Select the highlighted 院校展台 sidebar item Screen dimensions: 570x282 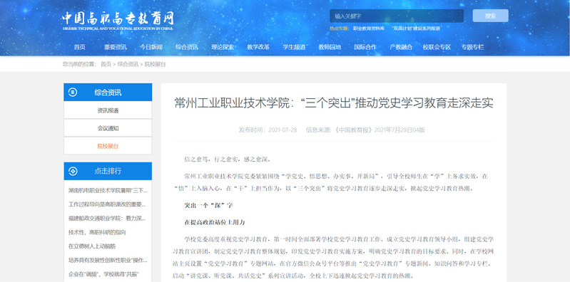coord(108,146)
